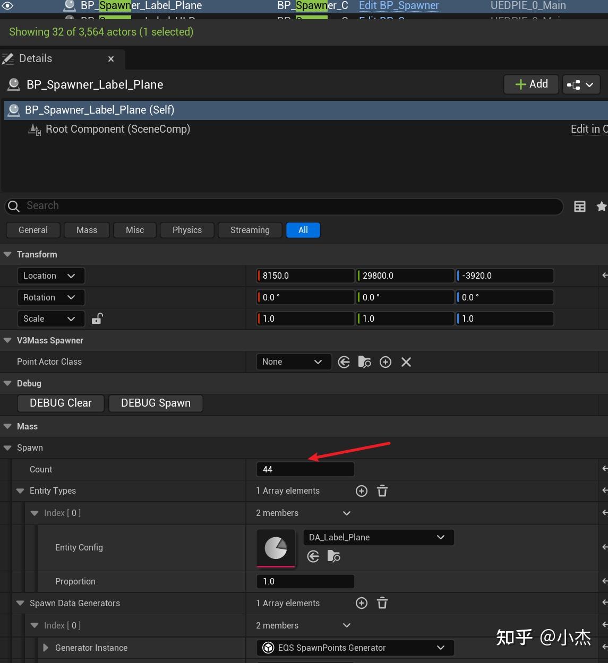Toggle the Scale lock ratio icon
Image resolution: width=608 pixels, height=663 pixels.
click(97, 318)
